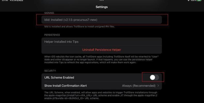Tap the Wi-Fi status icon
Screen dimensions: 204x103
(x=189, y=1)
